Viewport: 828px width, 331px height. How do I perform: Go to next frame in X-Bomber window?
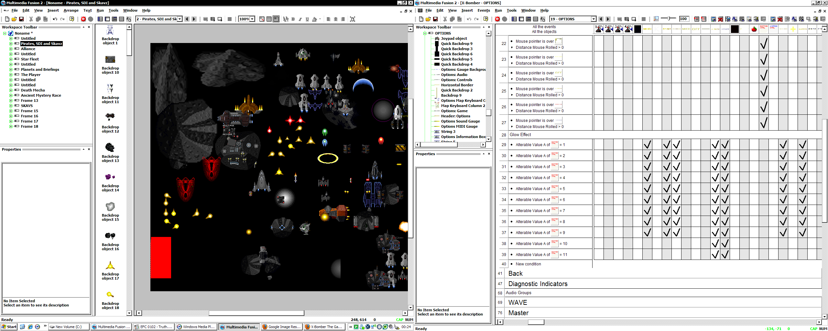coord(608,19)
